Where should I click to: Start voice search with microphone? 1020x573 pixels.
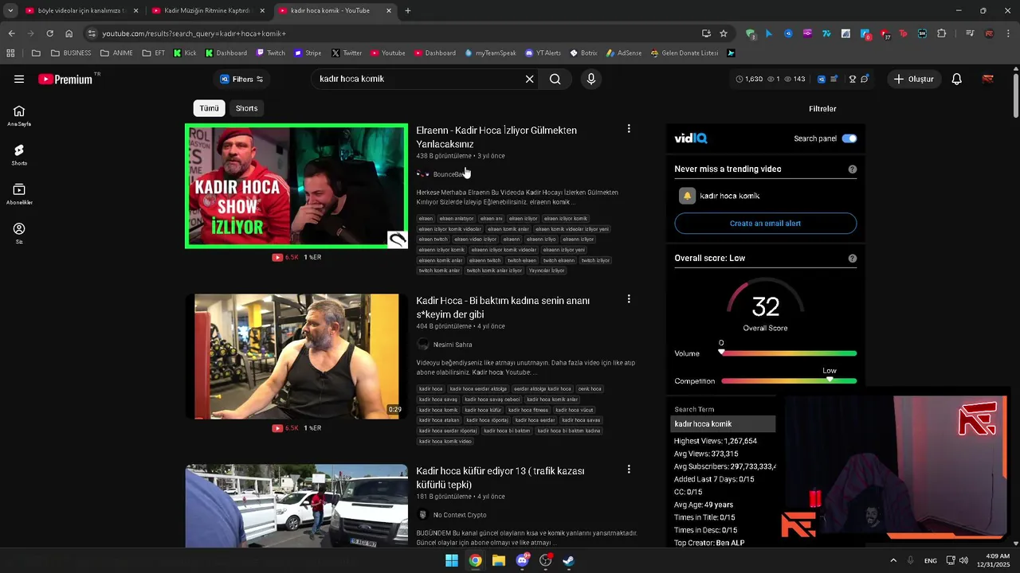[591, 79]
